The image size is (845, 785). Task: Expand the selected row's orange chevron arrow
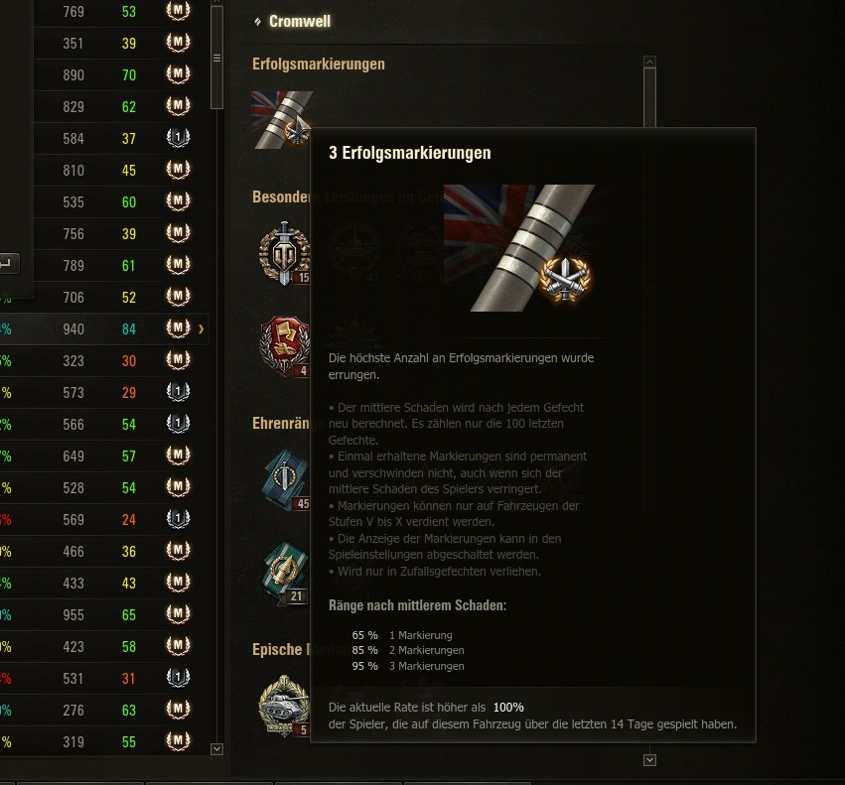(202, 328)
